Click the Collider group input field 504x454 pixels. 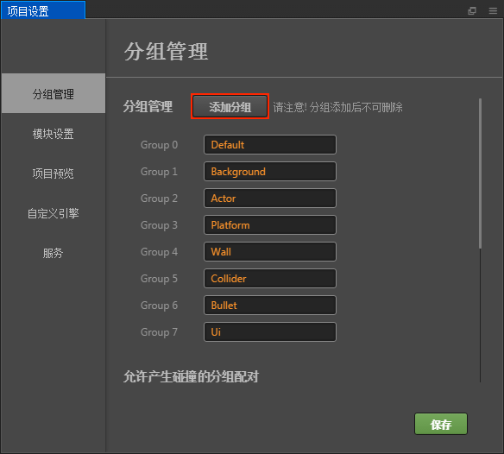pyautogui.click(x=270, y=278)
